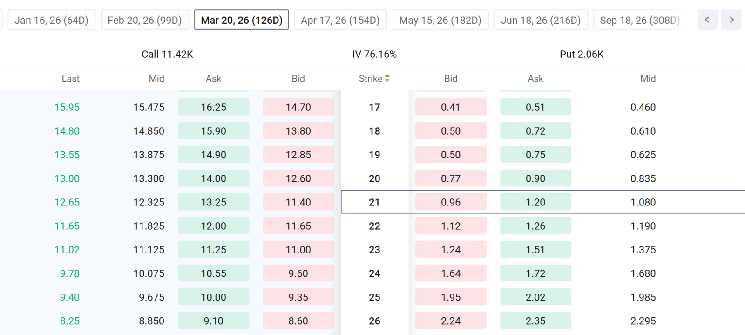Click call ask 16.25 at strike 17
This screenshot has width=745, height=335.
(x=214, y=107)
